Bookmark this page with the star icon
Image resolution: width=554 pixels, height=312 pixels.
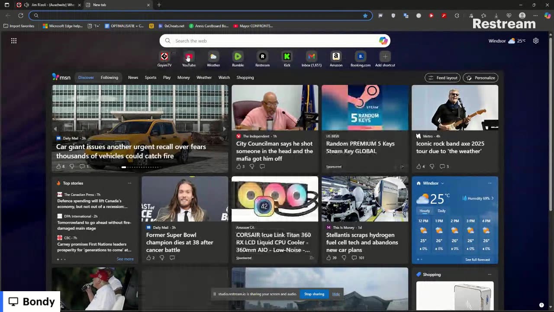365,16
